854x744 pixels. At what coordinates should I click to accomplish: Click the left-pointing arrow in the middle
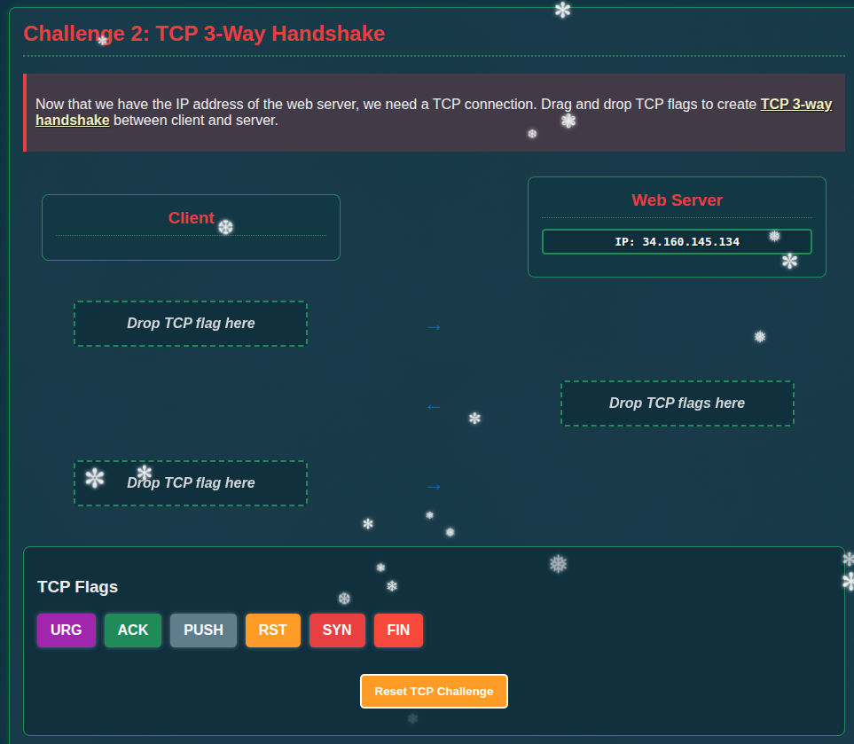[434, 407]
